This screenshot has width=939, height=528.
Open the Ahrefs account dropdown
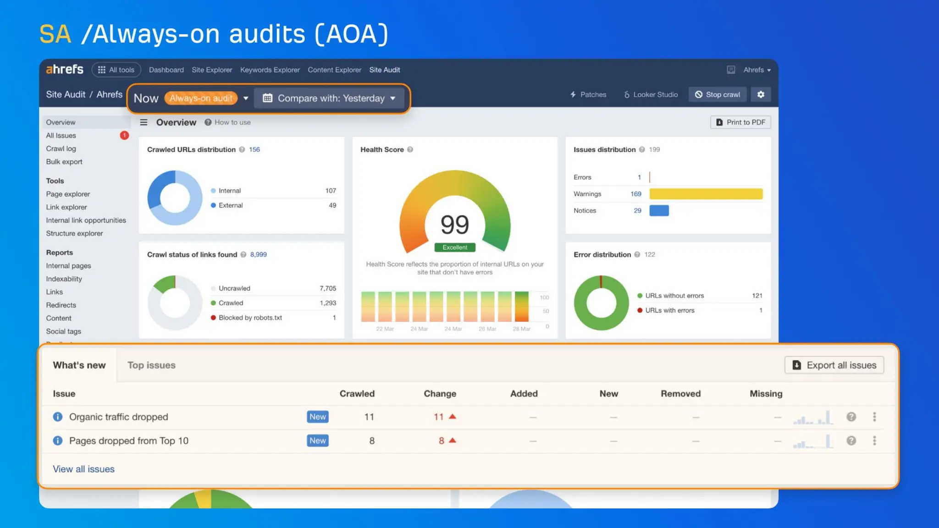pyautogui.click(x=757, y=70)
